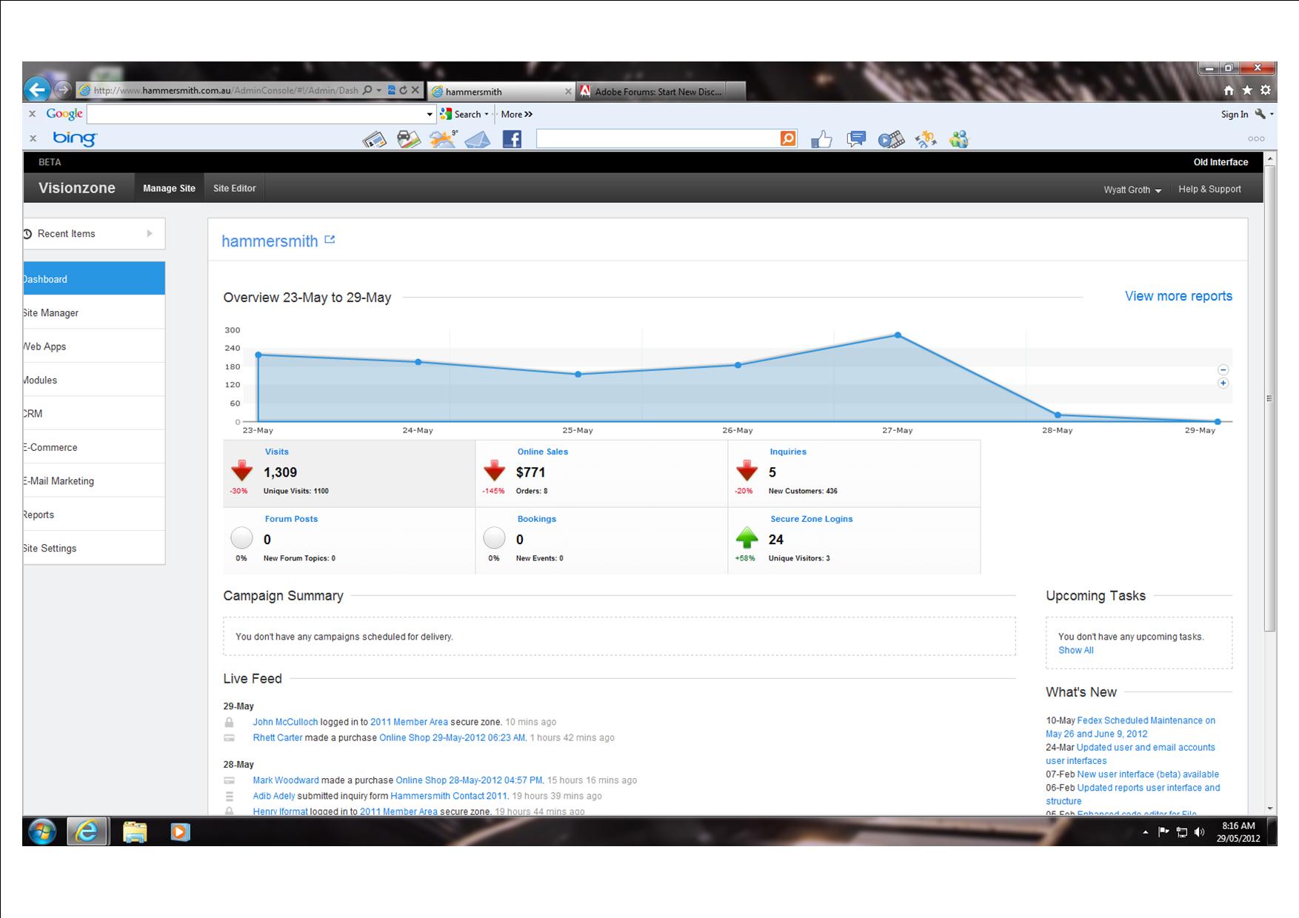This screenshot has height=918, width=1299.
Task: Open Dashboard in the sidebar
Action: (x=94, y=279)
